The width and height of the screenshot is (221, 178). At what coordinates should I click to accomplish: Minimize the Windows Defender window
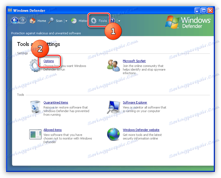point(197,11)
